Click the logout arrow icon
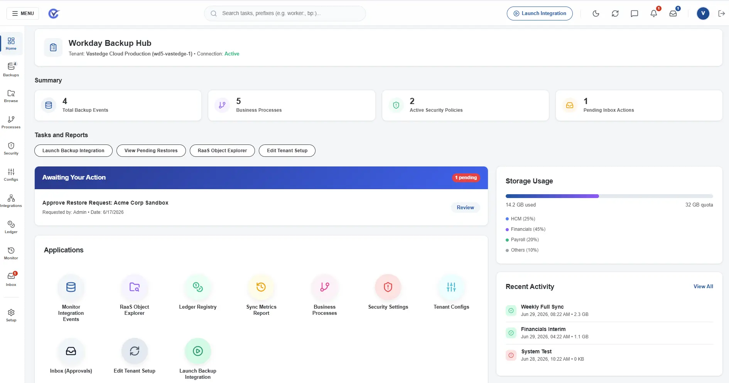The height and width of the screenshot is (383, 729). point(721,13)
